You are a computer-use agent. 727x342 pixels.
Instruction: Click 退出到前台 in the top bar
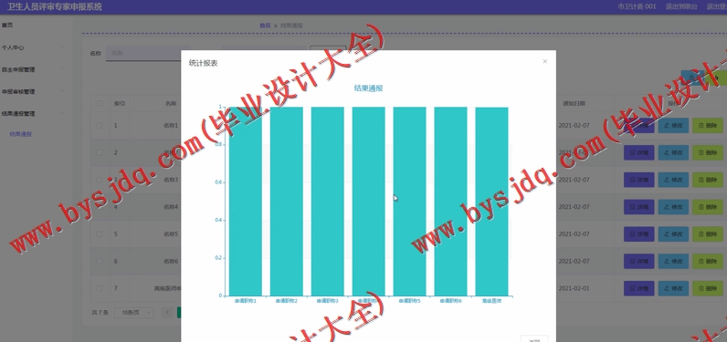click(682, 6)
